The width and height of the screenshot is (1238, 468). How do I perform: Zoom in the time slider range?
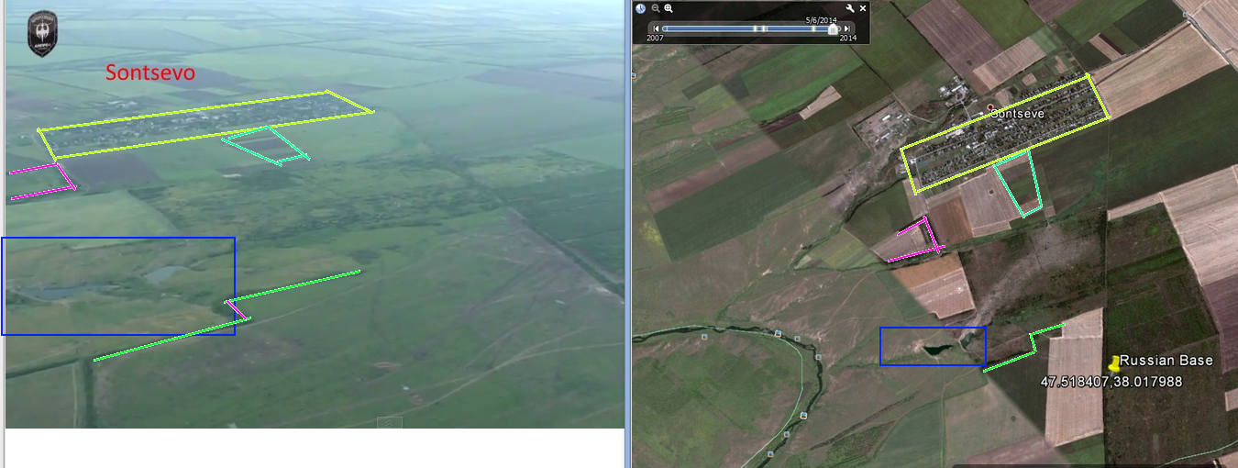[669, 8]
